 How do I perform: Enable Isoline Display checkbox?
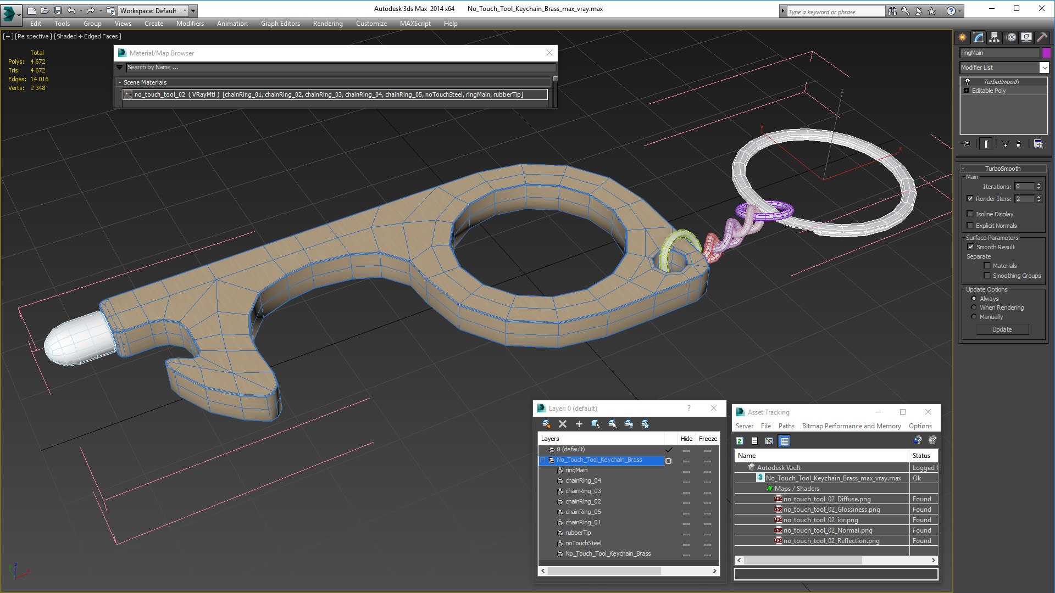tap(970, 214)
